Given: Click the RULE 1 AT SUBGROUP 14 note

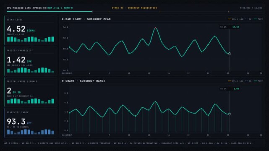Looking at the screenshot, I should tap(20, 96).
